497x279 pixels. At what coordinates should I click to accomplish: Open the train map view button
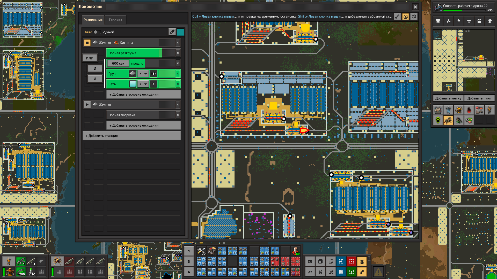(x=414, y=17)
